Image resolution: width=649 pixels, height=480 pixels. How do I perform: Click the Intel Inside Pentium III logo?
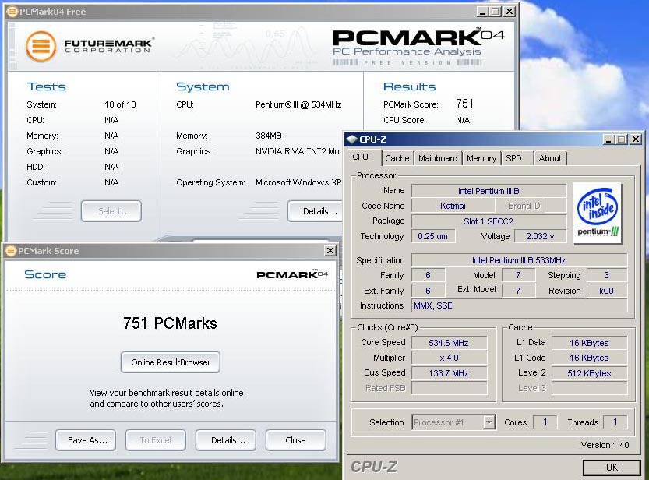pos(598,213)
